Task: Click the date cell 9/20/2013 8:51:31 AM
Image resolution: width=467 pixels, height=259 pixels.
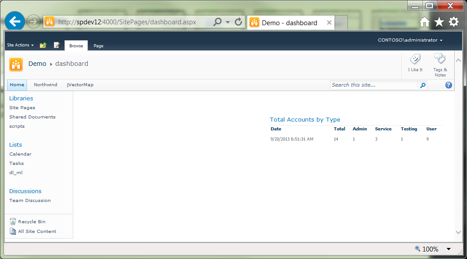Action: 292,139
